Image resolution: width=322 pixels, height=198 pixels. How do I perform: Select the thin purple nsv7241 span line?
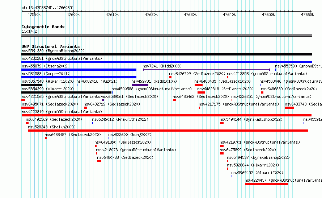(x=206, y=70)
